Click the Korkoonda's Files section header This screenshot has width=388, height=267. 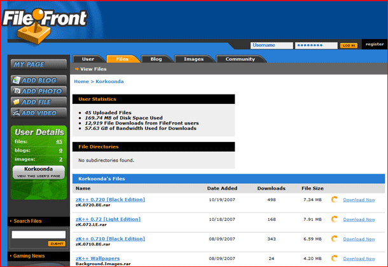[x=228, y=179]
